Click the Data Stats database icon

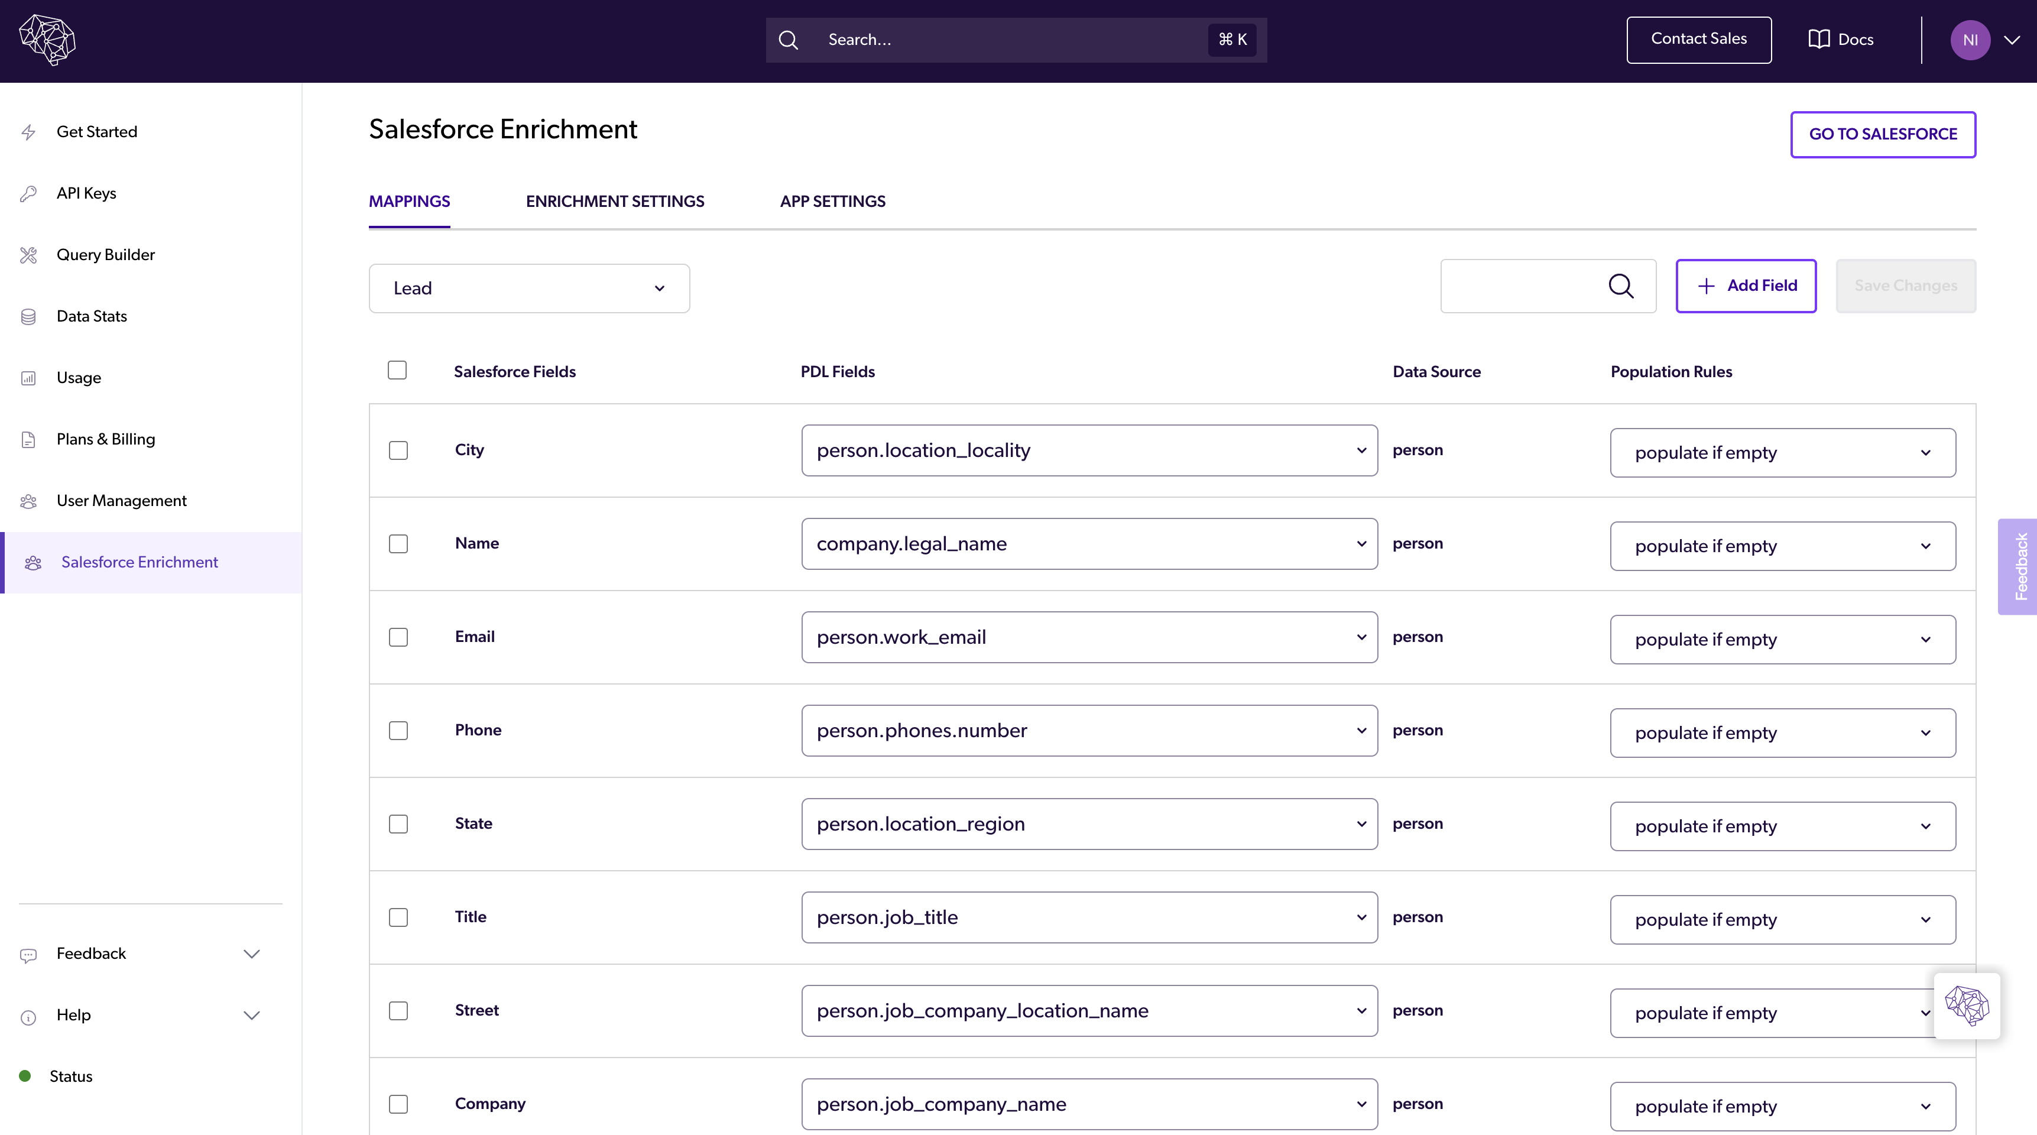28,316
